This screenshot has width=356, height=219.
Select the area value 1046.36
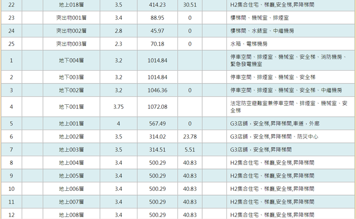click(157, 90)
